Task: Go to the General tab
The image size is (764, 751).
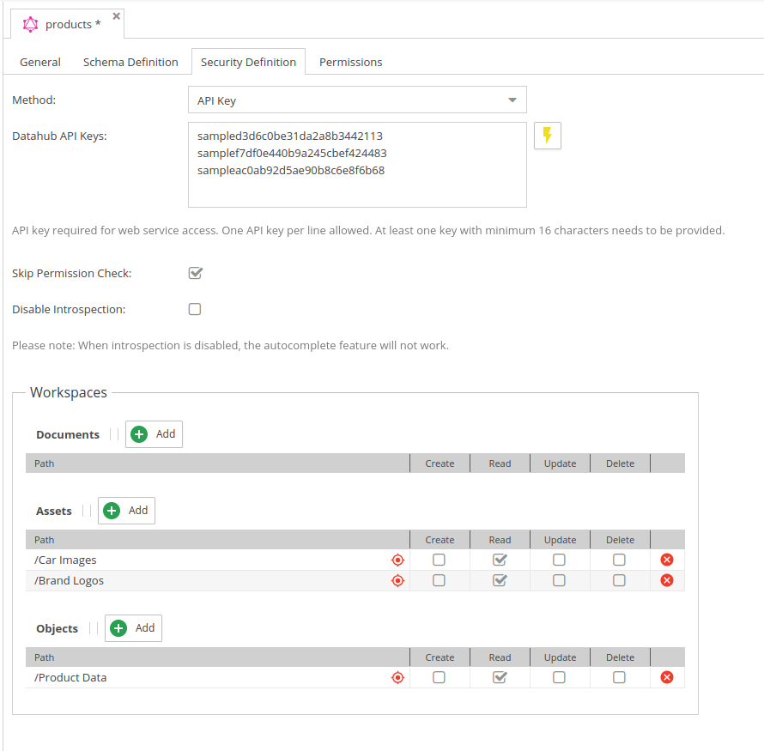Action: [40, 62]
